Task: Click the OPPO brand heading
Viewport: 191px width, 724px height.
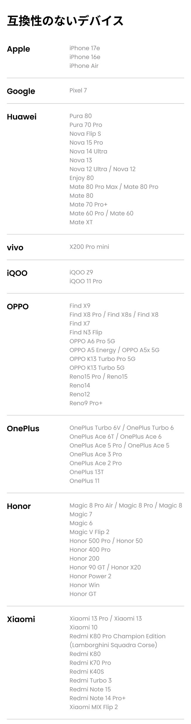Action: click(x=18, y=306)
